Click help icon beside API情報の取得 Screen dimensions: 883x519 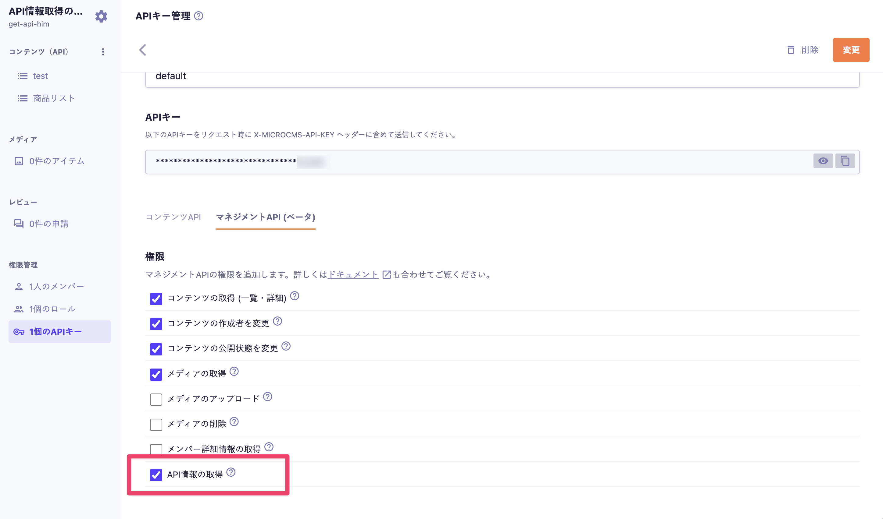pyautogui.click(x=231, y=472)
